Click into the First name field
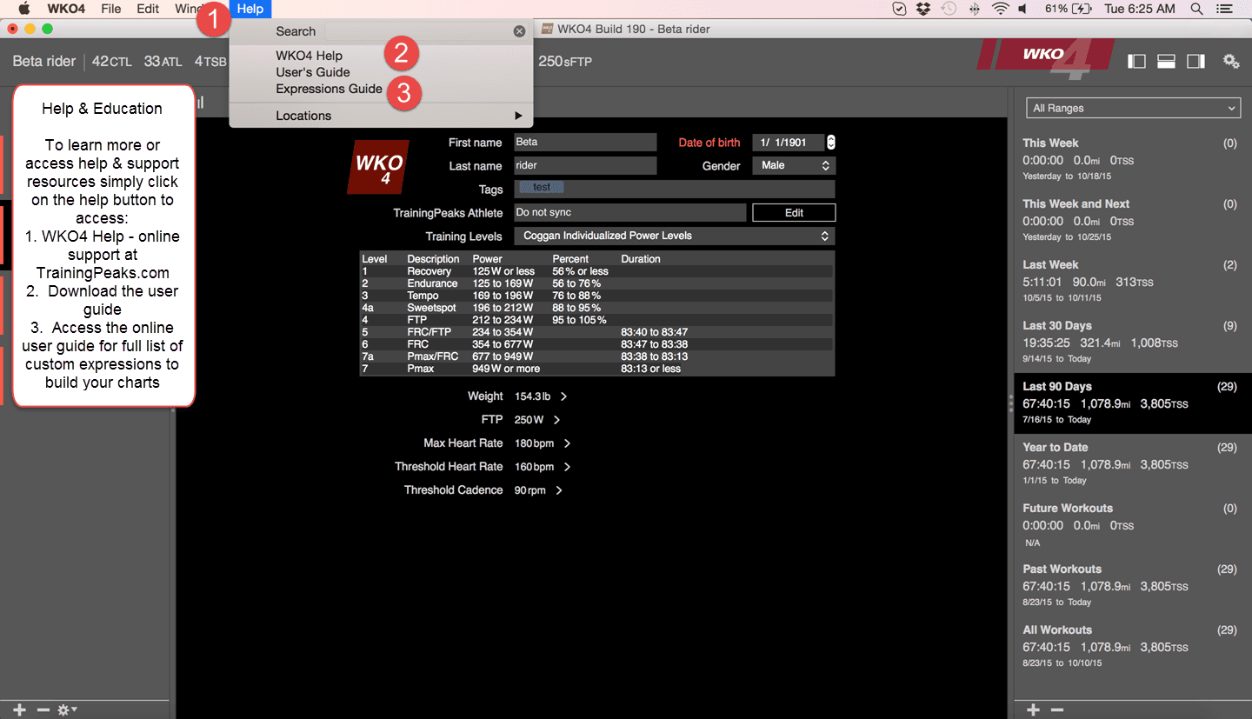 (585, 142)
